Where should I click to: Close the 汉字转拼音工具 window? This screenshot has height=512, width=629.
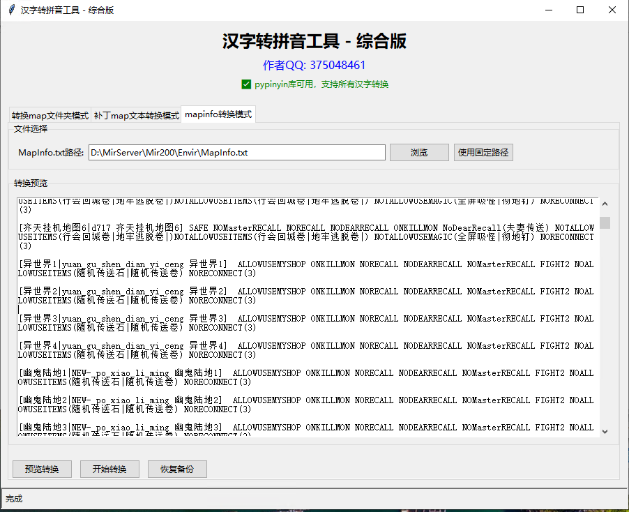(612, 10)
